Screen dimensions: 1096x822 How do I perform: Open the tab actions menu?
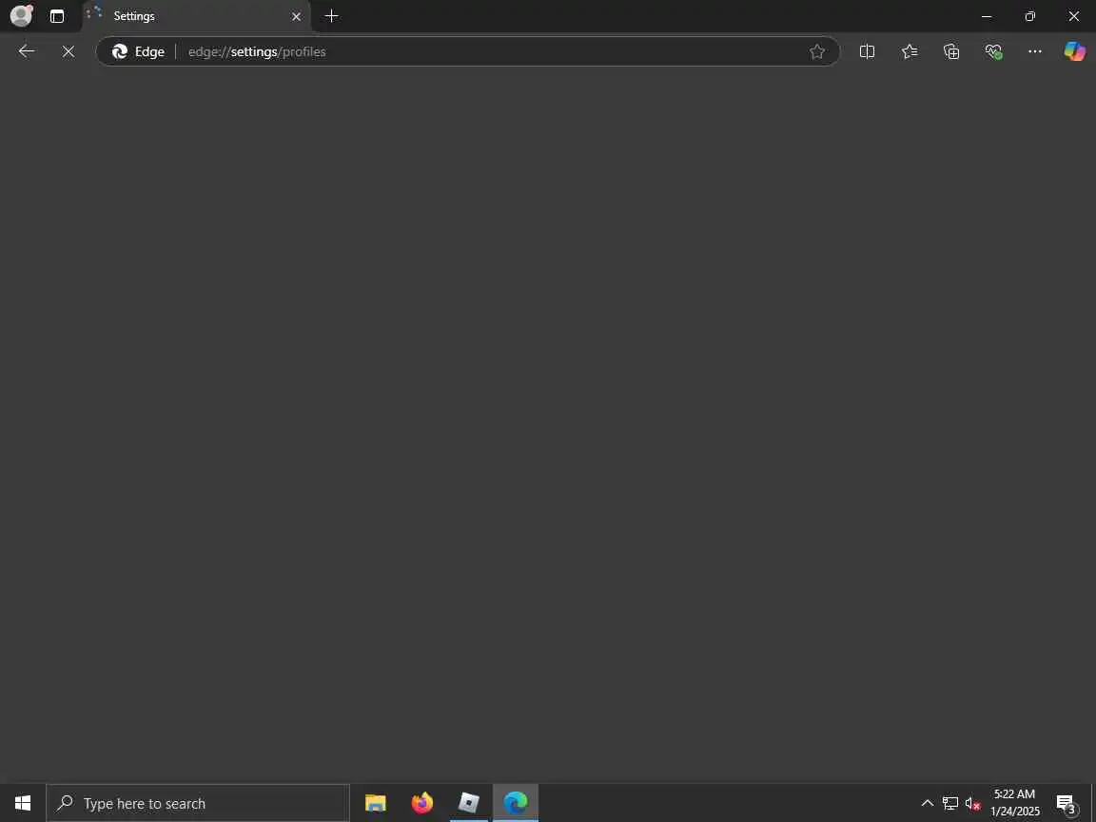pyautogui.click(x=57, y=16)
